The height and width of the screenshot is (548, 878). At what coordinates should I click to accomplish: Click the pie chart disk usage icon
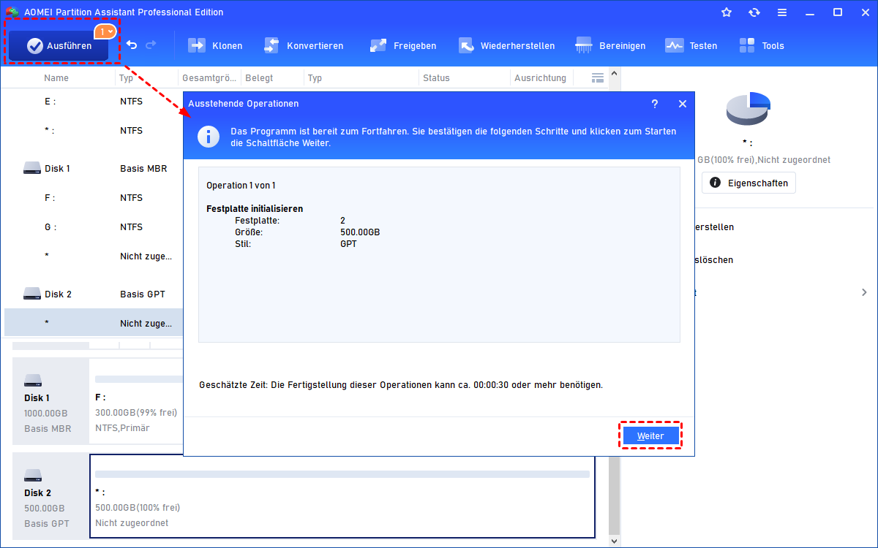[x=748, y=108]
